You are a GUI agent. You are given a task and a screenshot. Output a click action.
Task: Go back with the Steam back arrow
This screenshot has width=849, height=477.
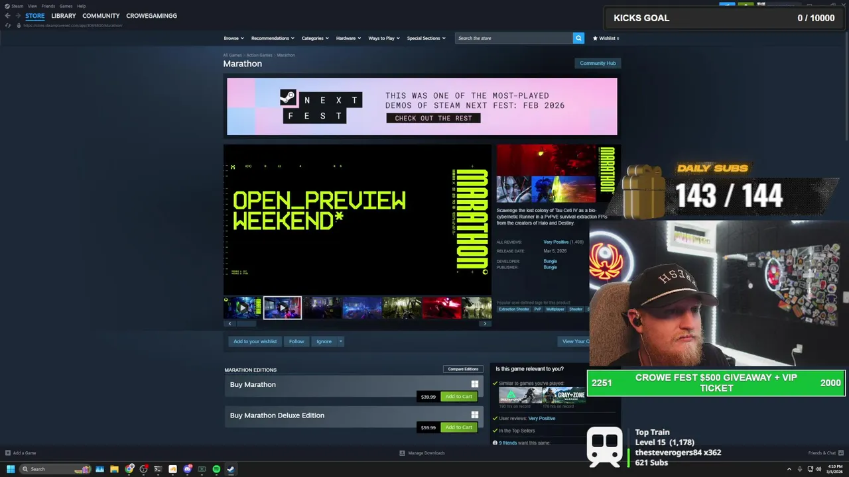[x=7, y=16]
